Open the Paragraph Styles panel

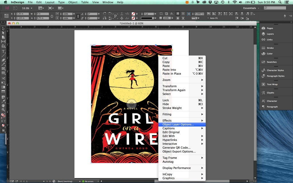[x=276, y=76]
